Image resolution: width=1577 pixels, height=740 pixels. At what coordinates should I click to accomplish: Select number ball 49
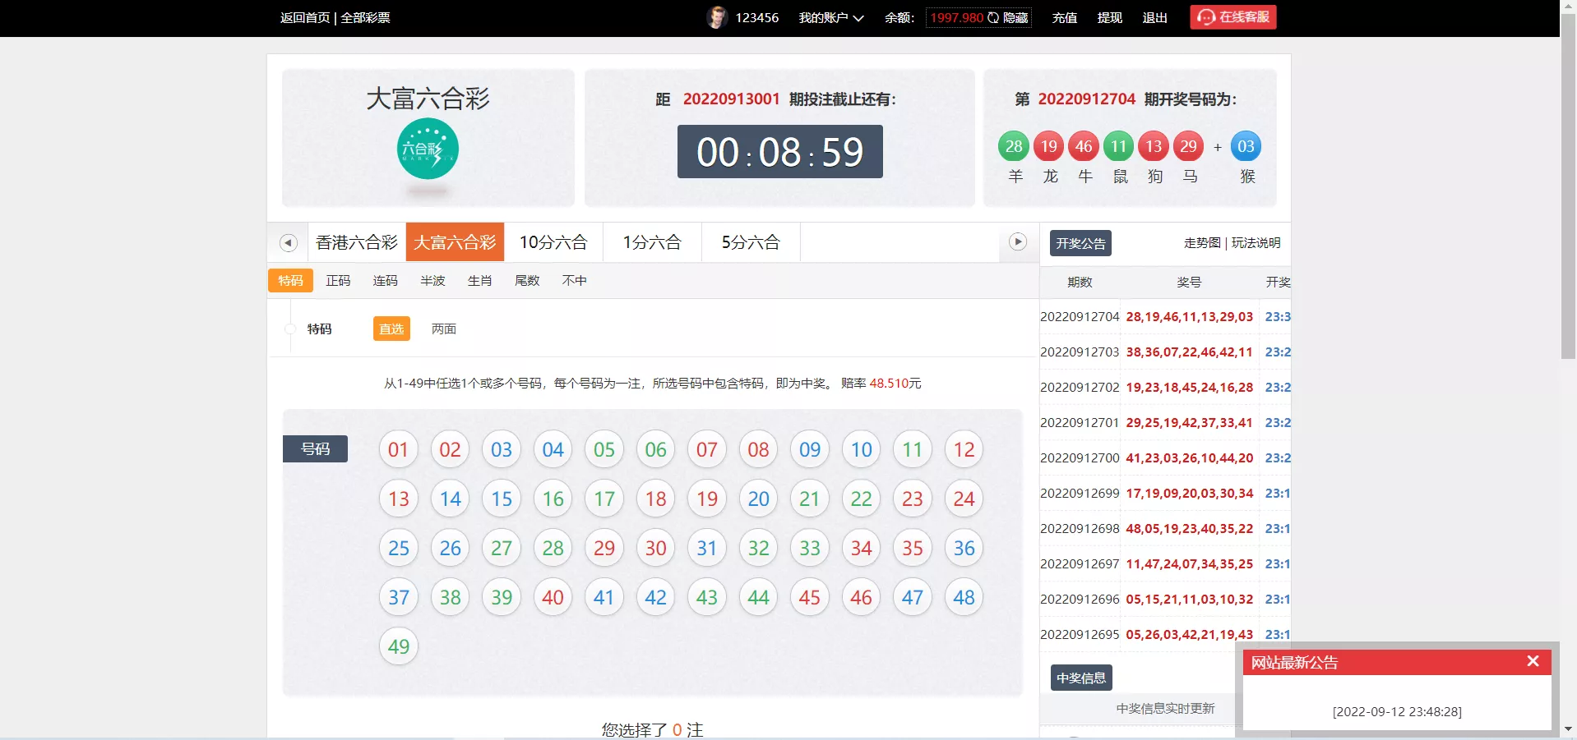(x=398, y=646)
